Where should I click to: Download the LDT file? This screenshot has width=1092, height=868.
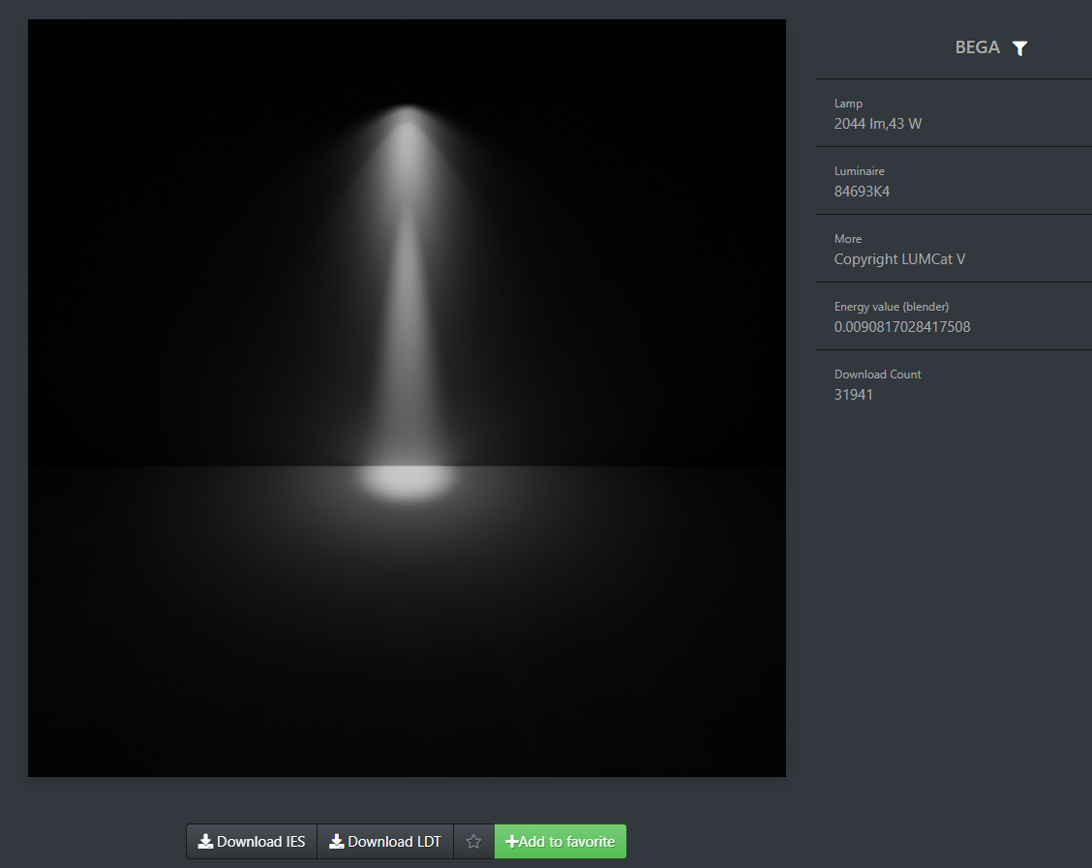click(x=385, y=842)
